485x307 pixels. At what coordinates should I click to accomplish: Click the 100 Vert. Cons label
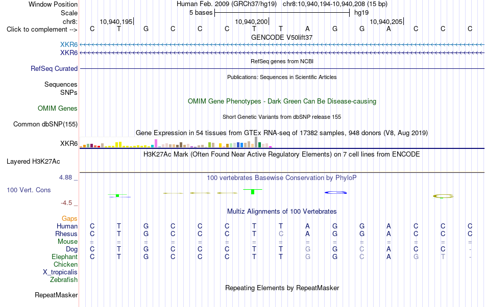pos(29,190)
